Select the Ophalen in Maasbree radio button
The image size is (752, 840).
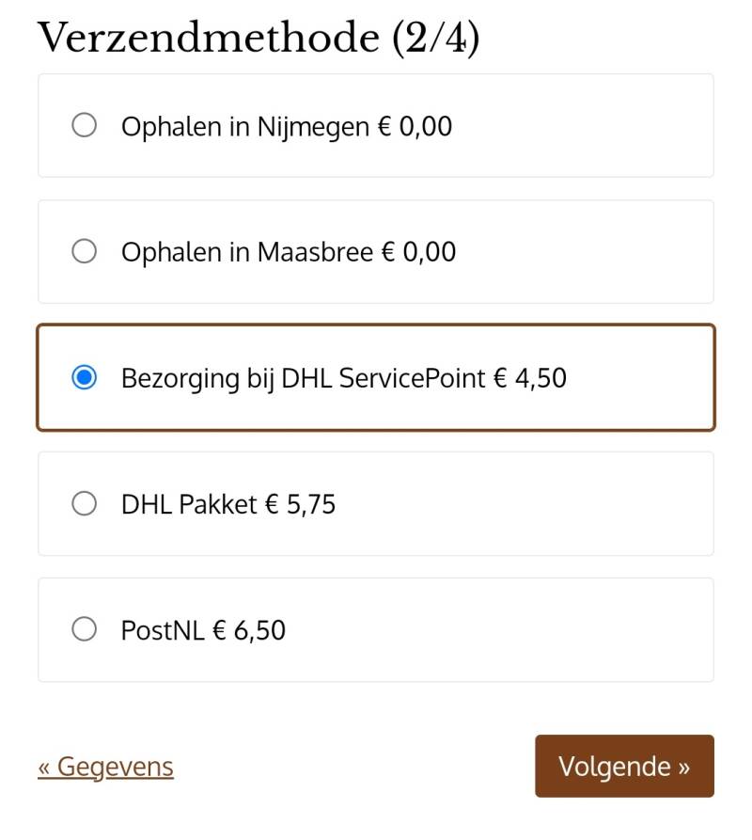[x=85, y=251]
